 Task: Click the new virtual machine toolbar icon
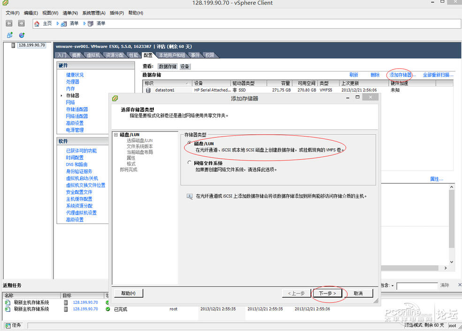coord(10,35)
